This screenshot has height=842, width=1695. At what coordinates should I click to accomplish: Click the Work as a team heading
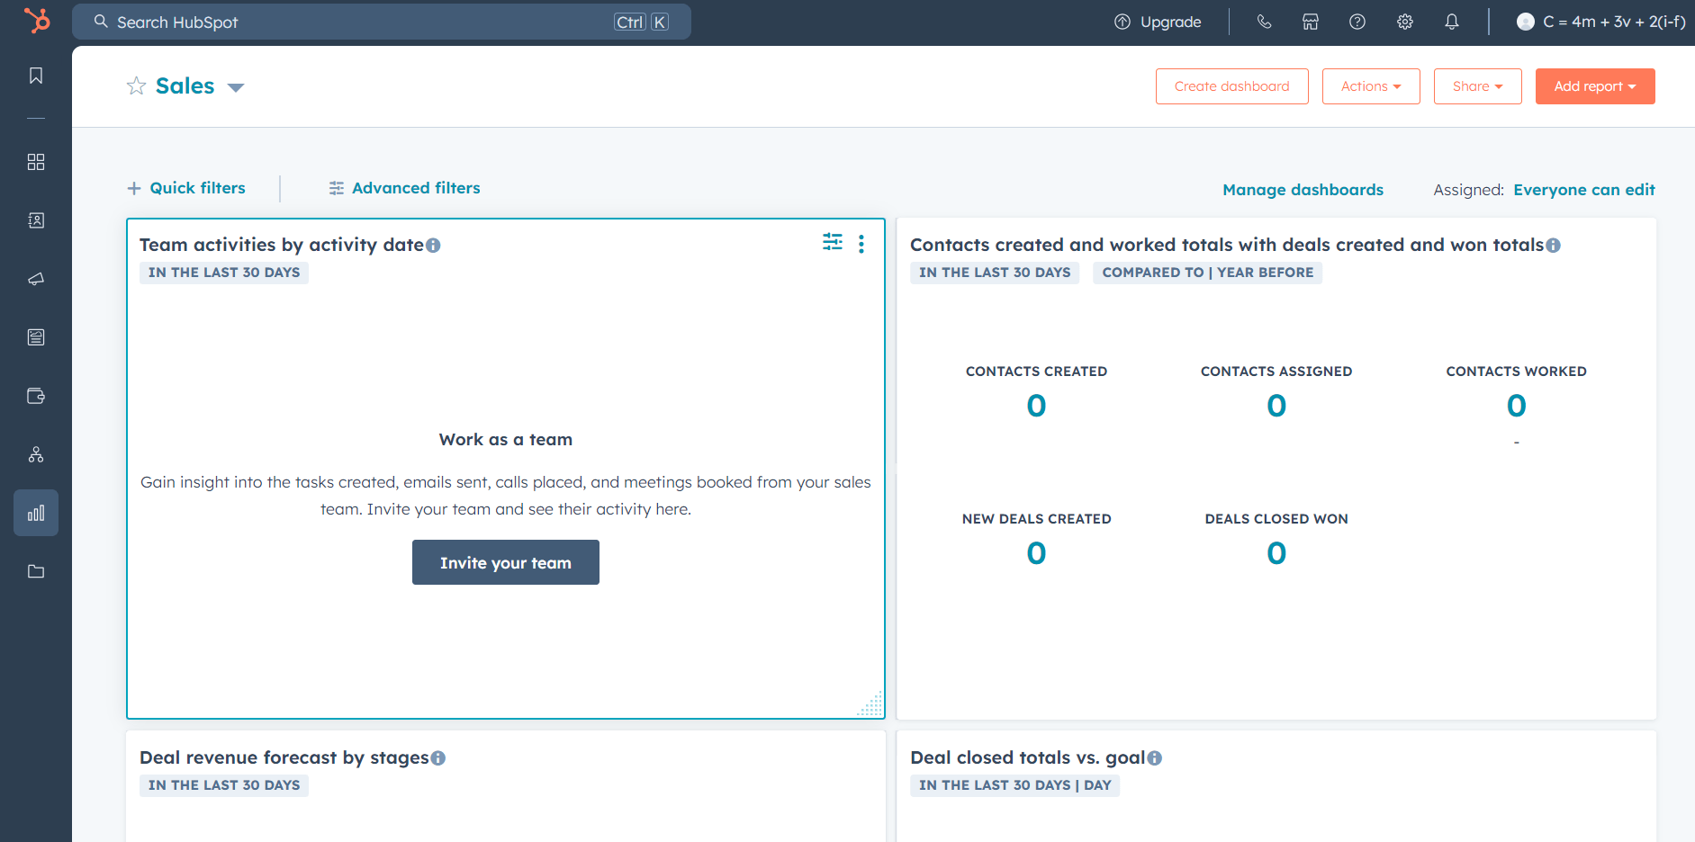[x=506, y=440]
